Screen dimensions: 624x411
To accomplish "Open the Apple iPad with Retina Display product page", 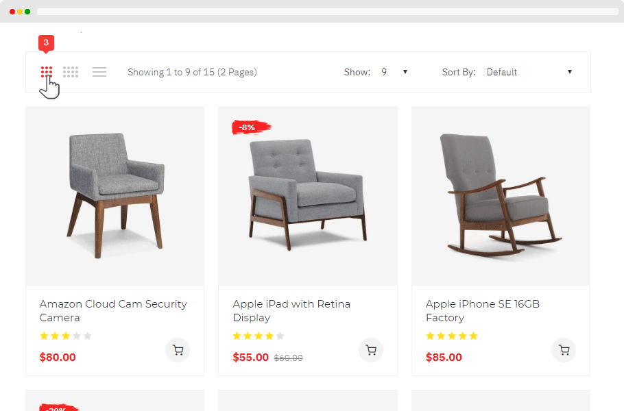I will [291, 311].
